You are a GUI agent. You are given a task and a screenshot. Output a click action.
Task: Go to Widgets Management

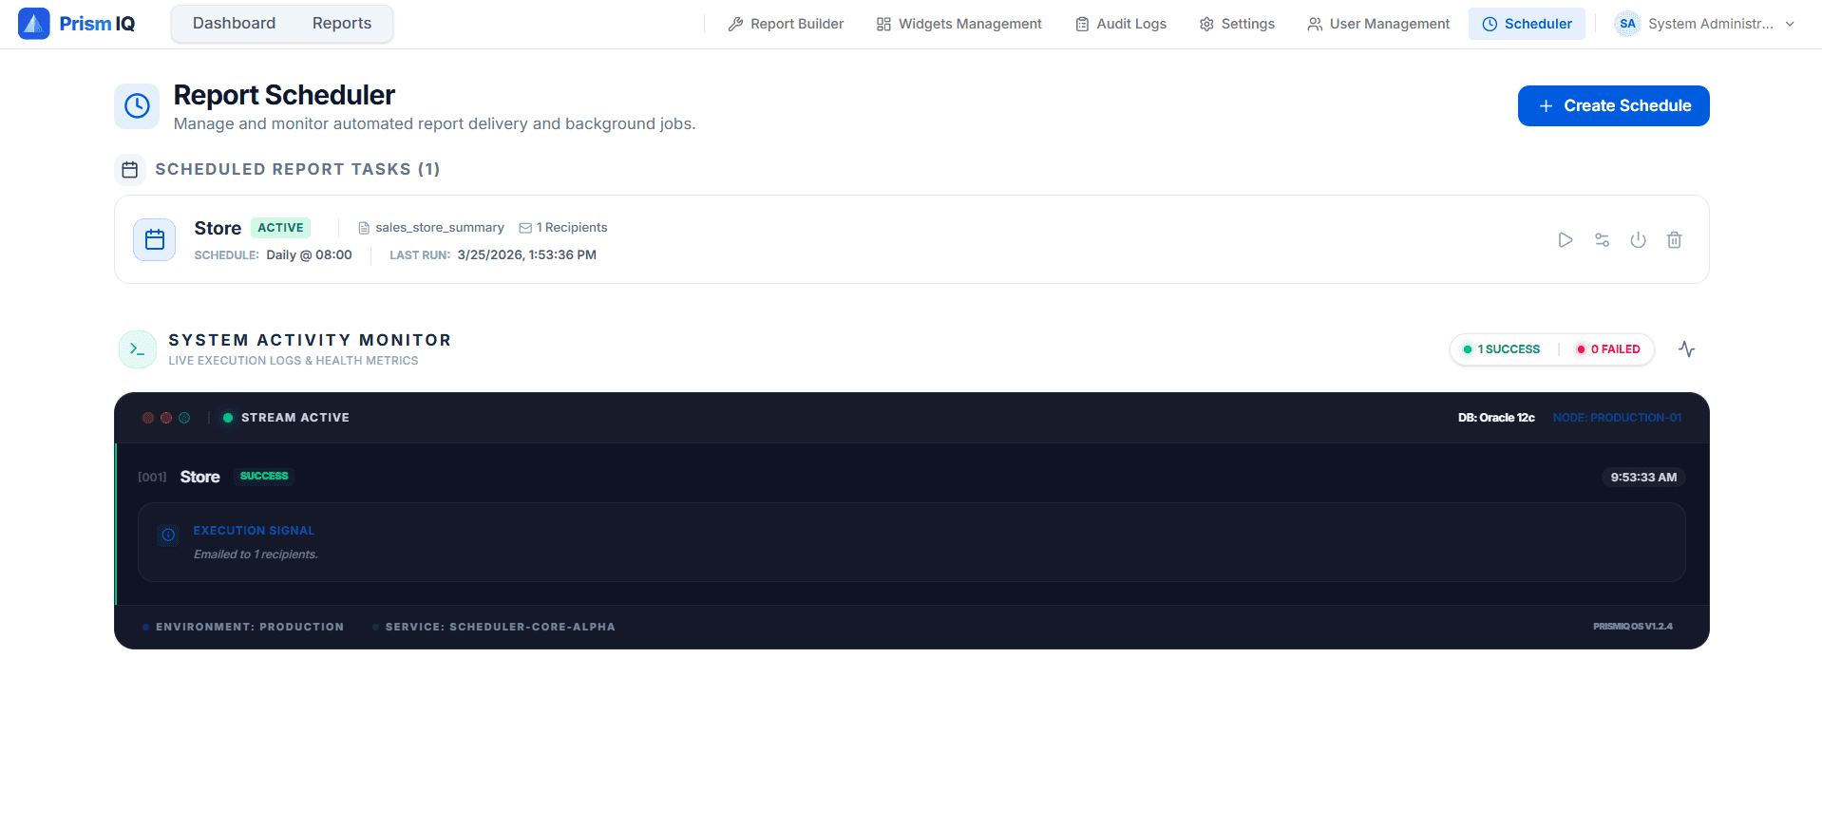click(x=958, y=24)
